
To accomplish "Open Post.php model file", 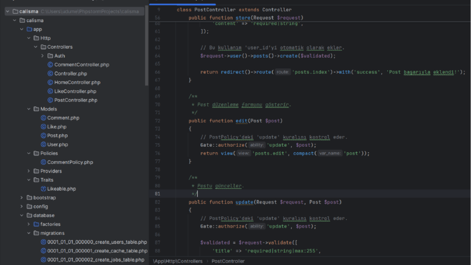I will click(x=58, y=135).
